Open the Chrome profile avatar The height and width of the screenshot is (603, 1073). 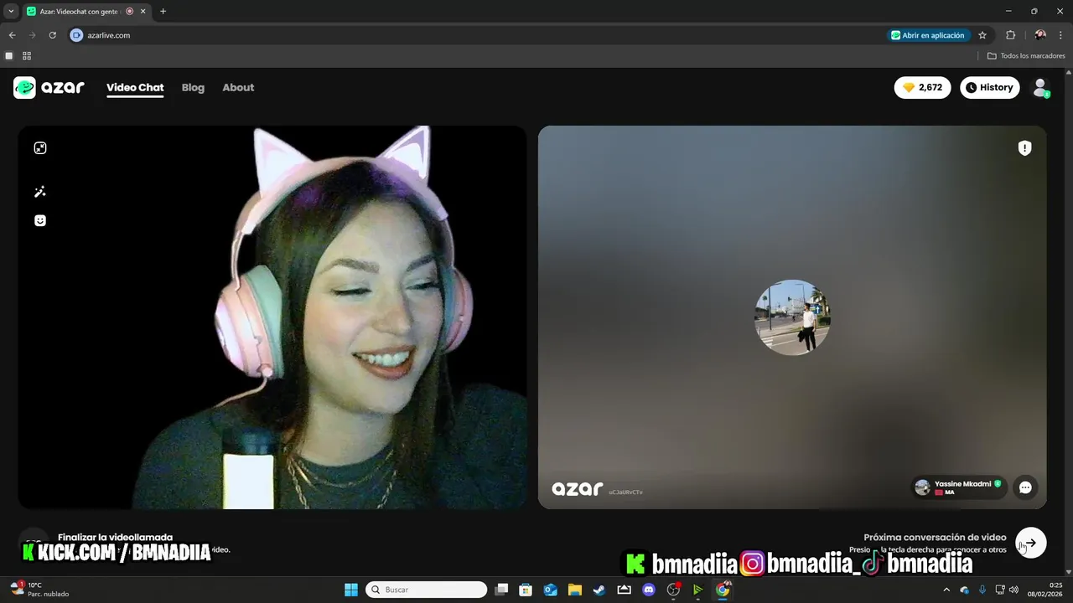pos(1040,35)
